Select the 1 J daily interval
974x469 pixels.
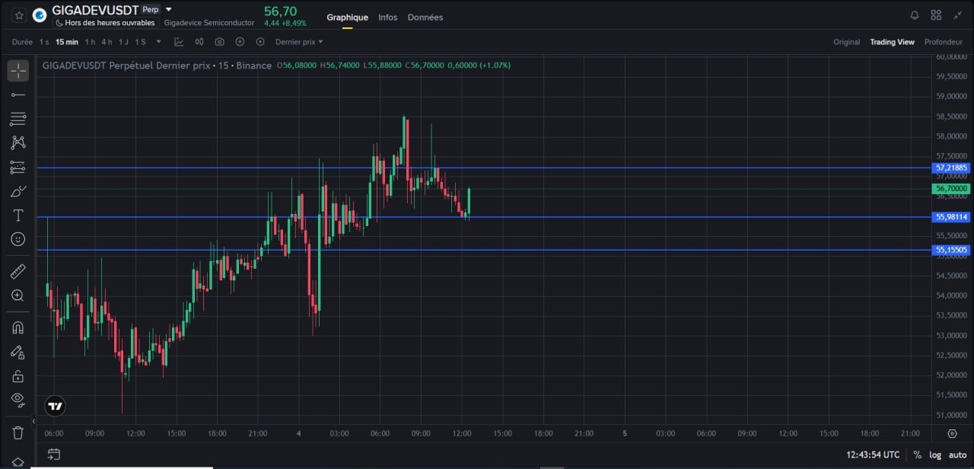point(123,42)
